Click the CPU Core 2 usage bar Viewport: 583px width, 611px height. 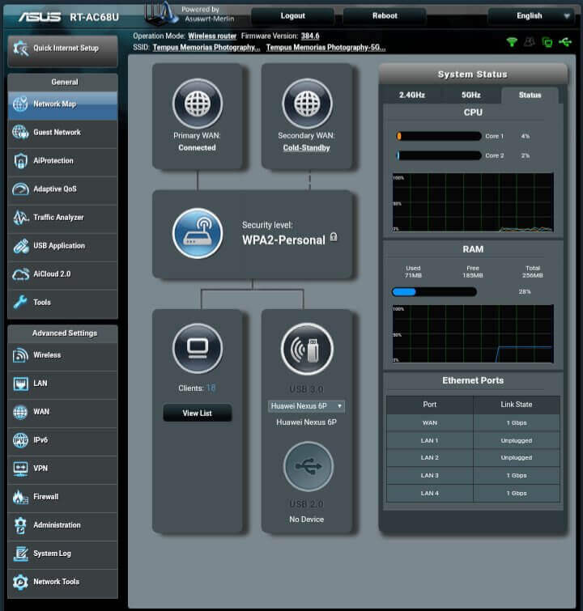pyautogui.click(x=439, y=155)
